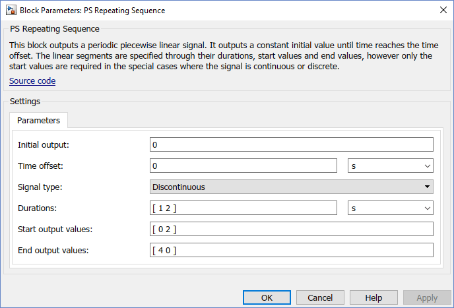
Task: Click the Apply button
Action: click(x=427, y=297)
